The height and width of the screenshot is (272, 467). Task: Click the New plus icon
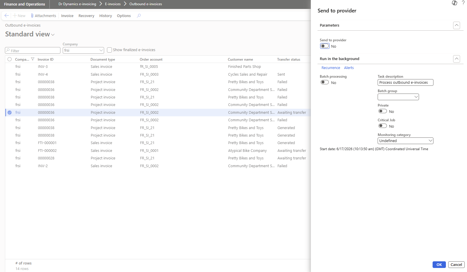point(14,16)
